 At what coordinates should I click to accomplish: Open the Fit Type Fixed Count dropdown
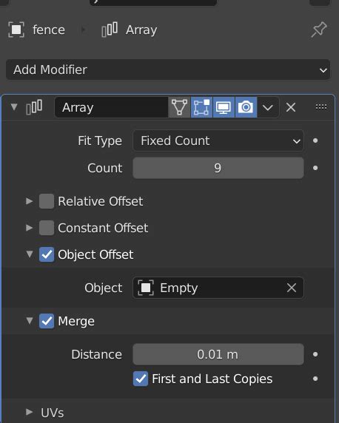click(218, 141)
